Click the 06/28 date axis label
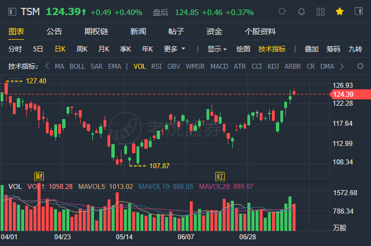The height and width of the screenshot is (246, 371). [247, 237]
